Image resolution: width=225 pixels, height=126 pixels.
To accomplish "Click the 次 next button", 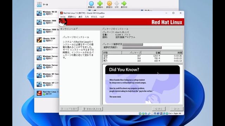I will coord(176,109).
